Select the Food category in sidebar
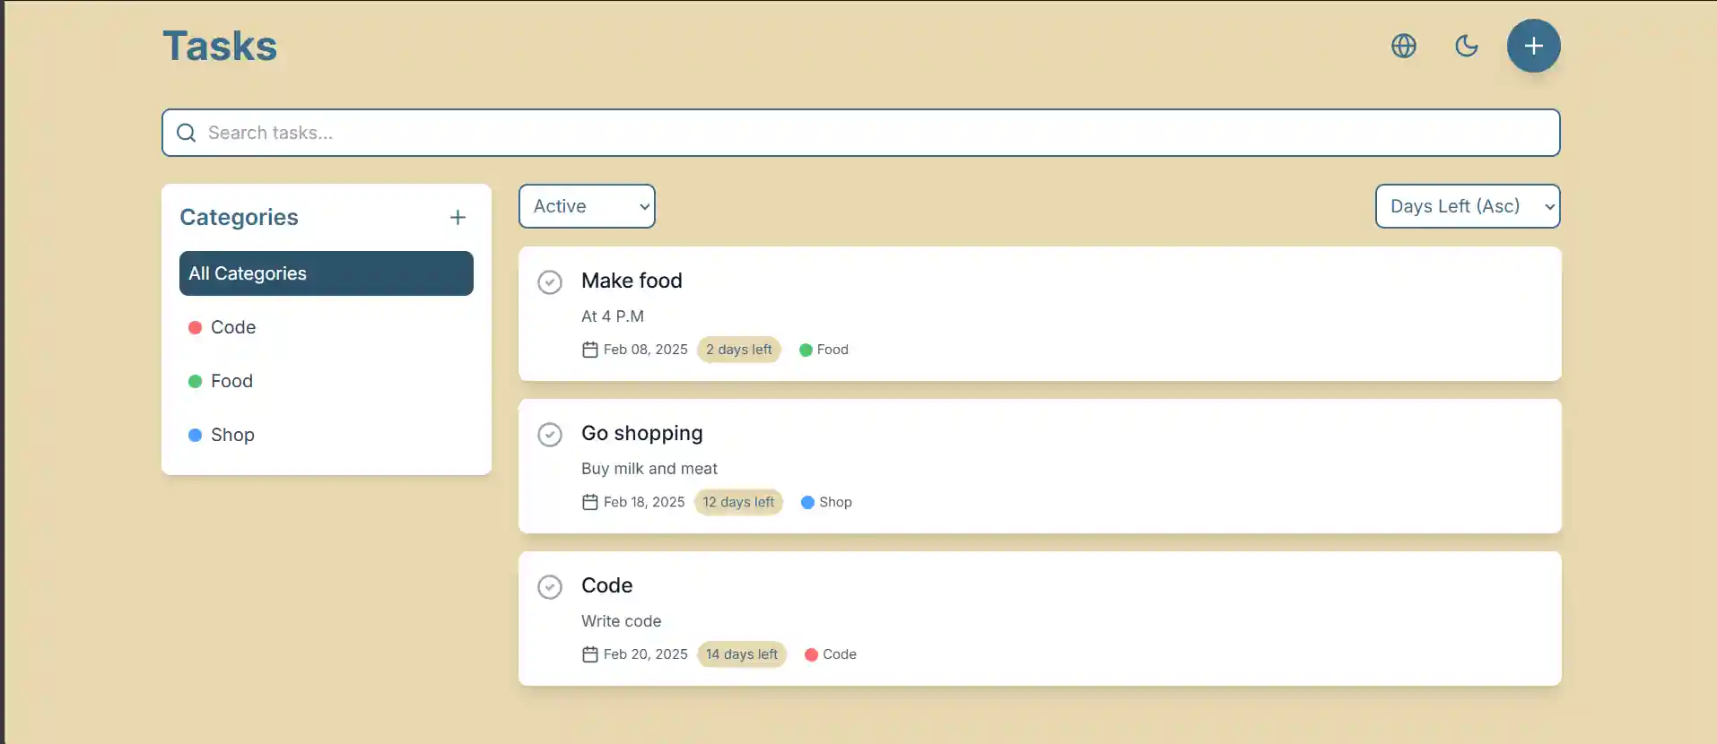Image resolution: width=1717 pixels, height=744 pixels. click(231, 381)
